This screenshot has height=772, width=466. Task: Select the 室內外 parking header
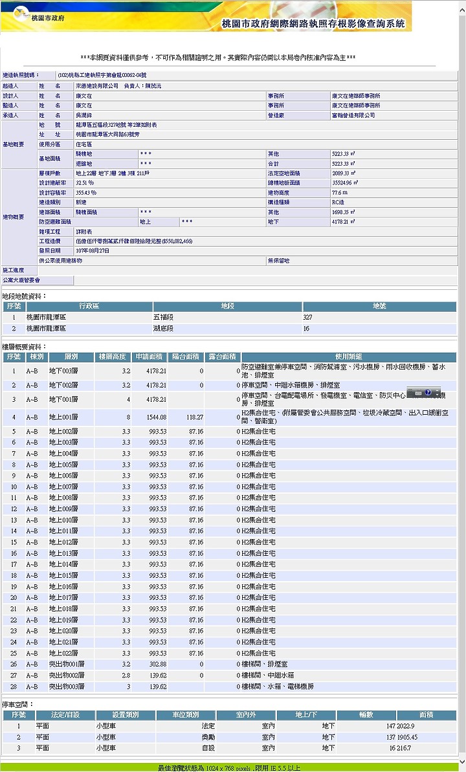(x=246, y=715)
